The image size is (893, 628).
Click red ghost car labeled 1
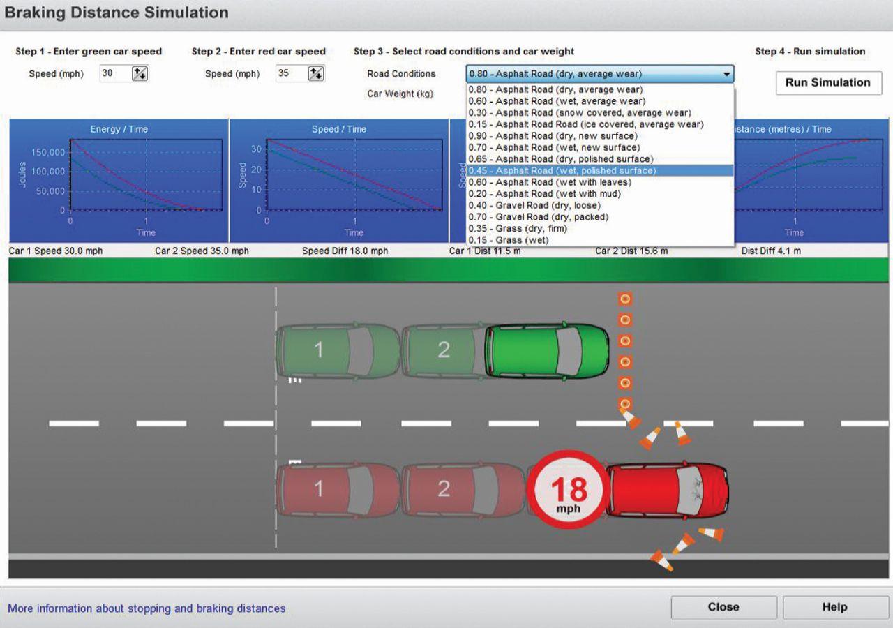(338, 489)
